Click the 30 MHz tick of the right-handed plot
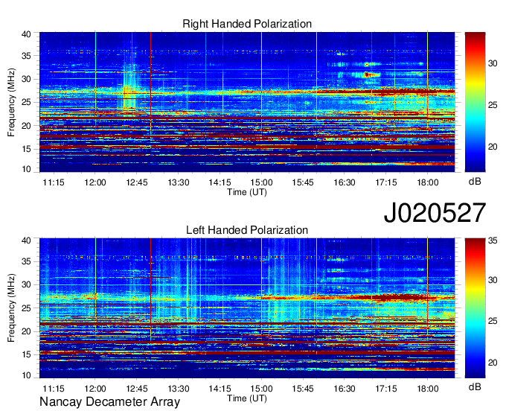 click(26, 79)
